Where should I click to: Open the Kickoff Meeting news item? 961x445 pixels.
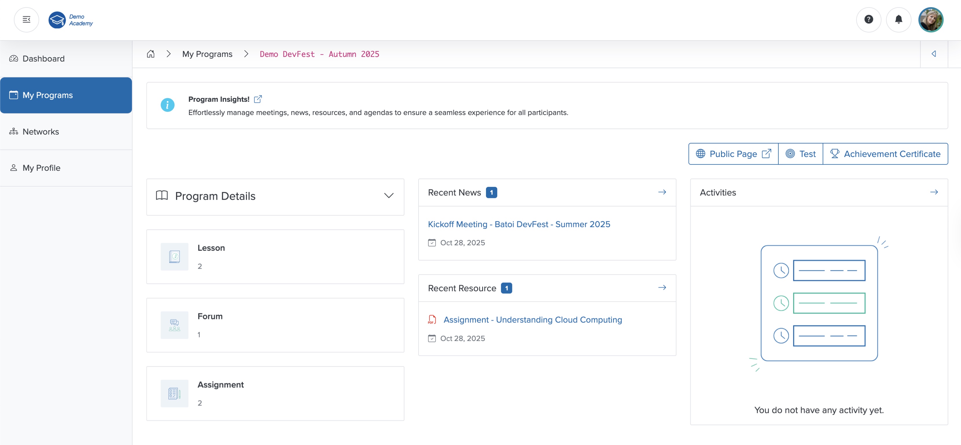(x=519, y=224)
